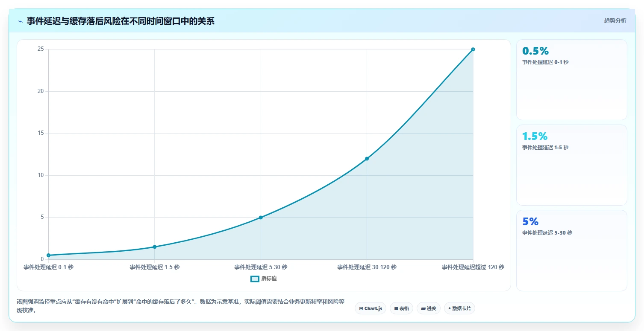Click the 1.5% card value
Viewport: 644px width, 331px height.
[x=535, y=136]
